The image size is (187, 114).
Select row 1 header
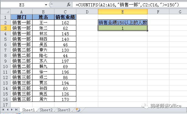click(5, 17)
